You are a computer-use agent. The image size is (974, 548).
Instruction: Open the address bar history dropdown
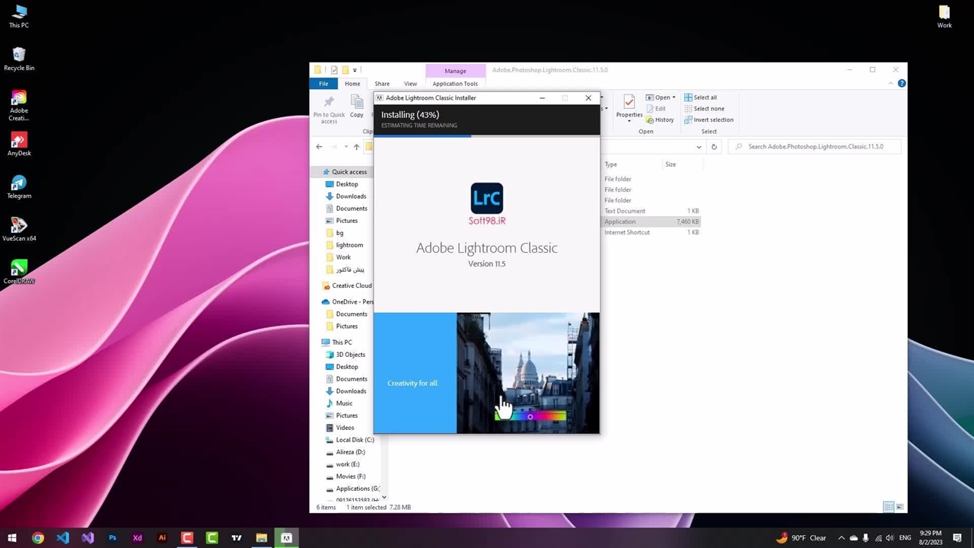pos(699,147)
